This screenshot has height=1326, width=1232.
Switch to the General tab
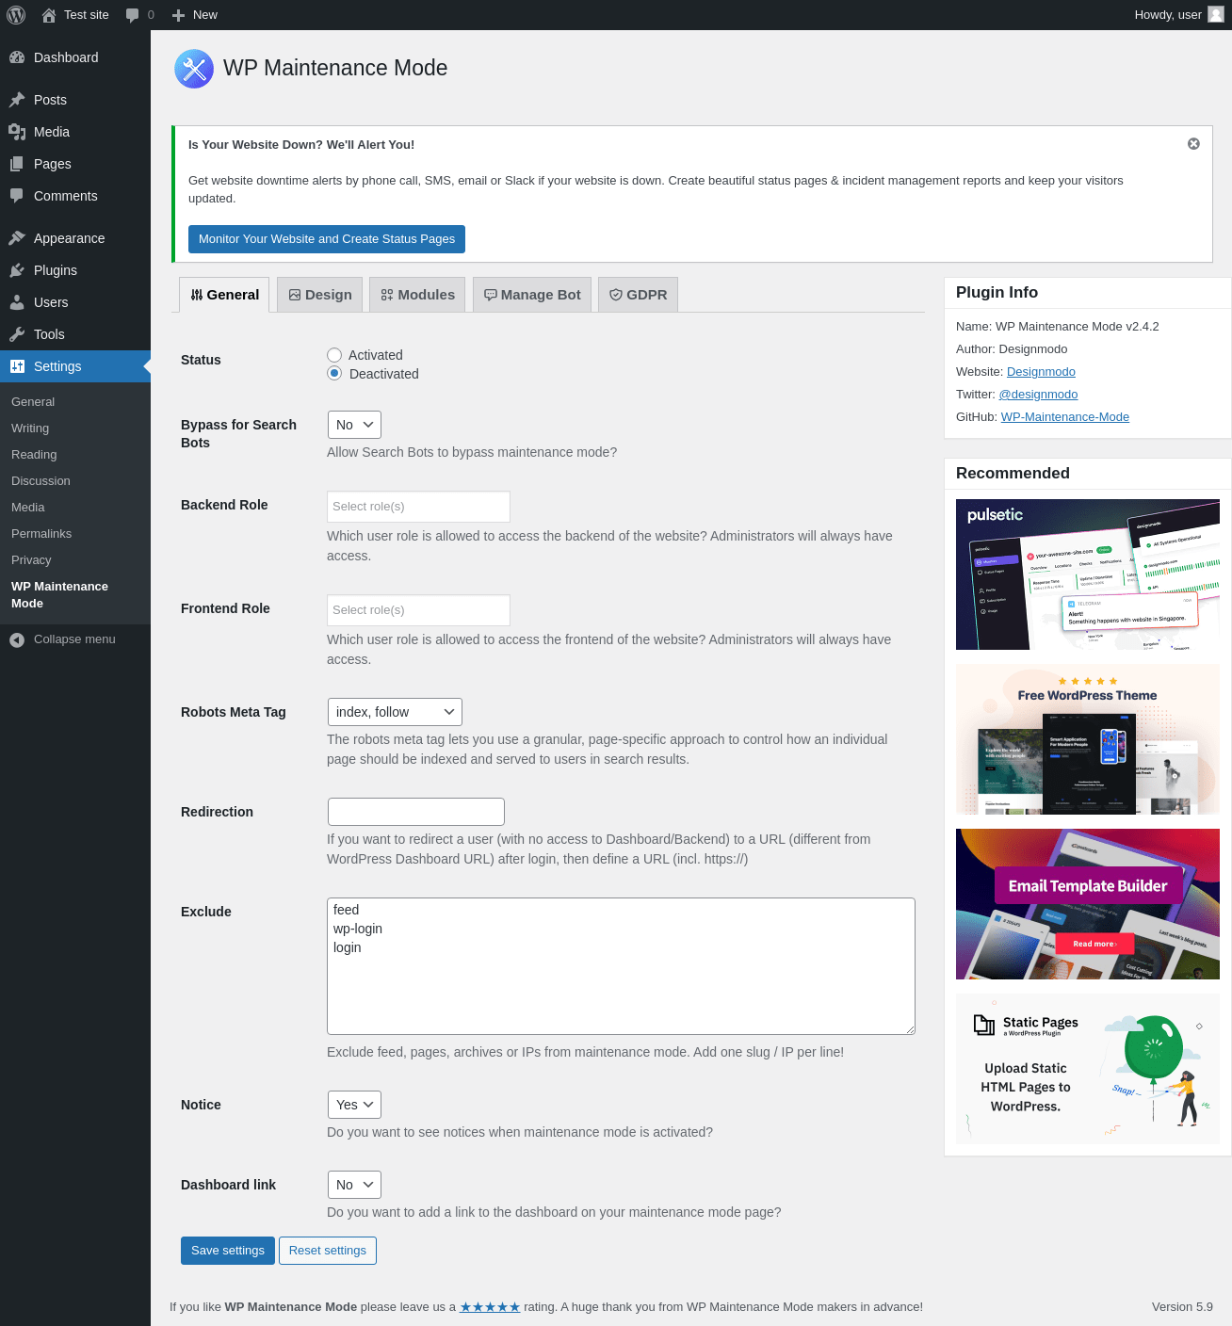[224, 295]
